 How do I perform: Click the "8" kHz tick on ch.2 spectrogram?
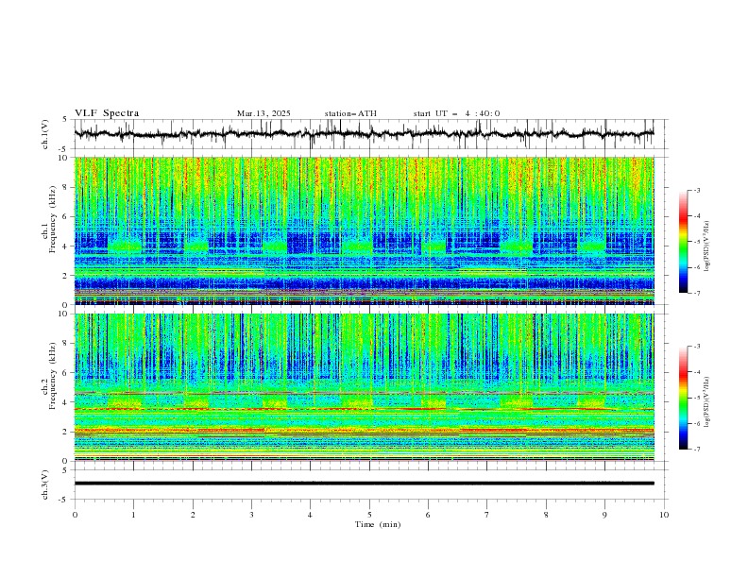(66, 344)
